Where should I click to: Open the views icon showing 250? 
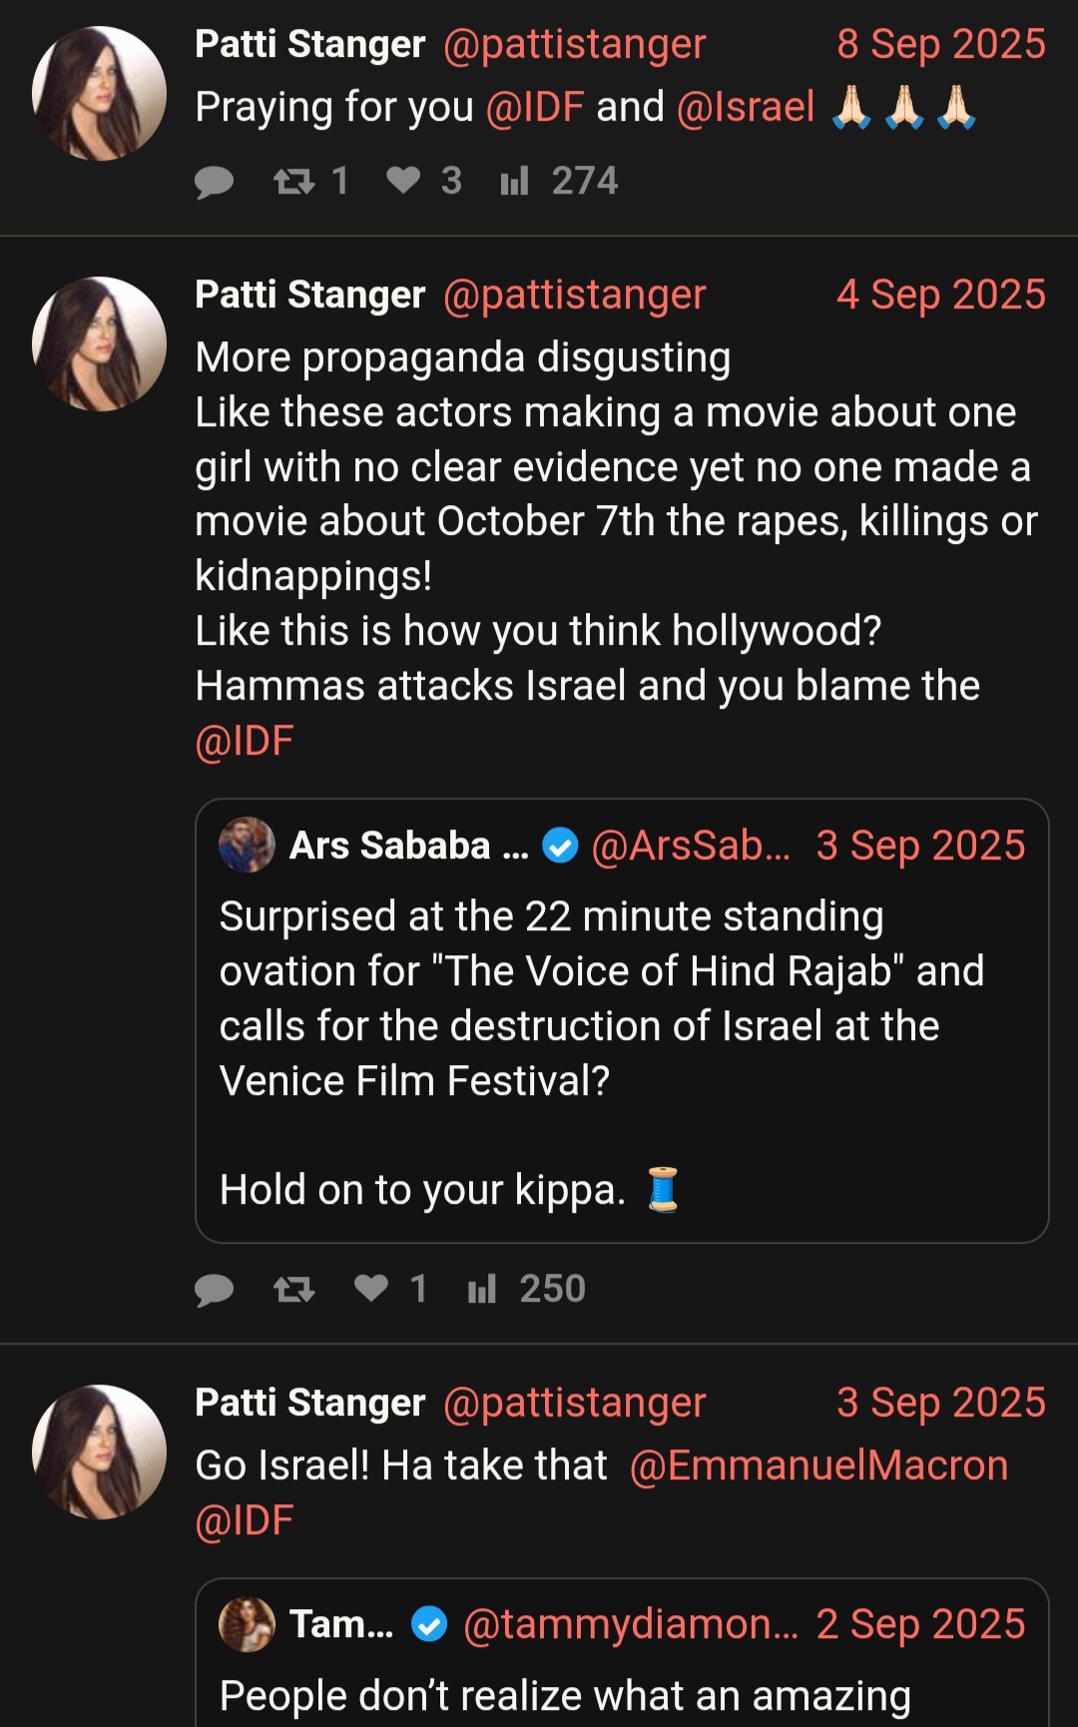[x=482, y=1289]
